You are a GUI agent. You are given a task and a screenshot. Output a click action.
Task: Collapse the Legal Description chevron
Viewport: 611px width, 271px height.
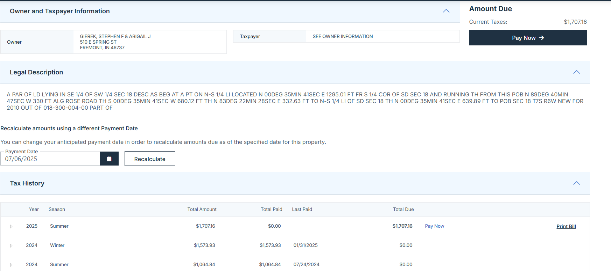click(576, 72)
